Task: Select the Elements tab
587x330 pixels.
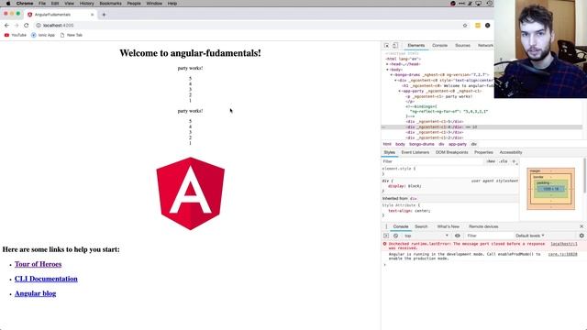Action: pyautogui.click(x=415, y=46)
